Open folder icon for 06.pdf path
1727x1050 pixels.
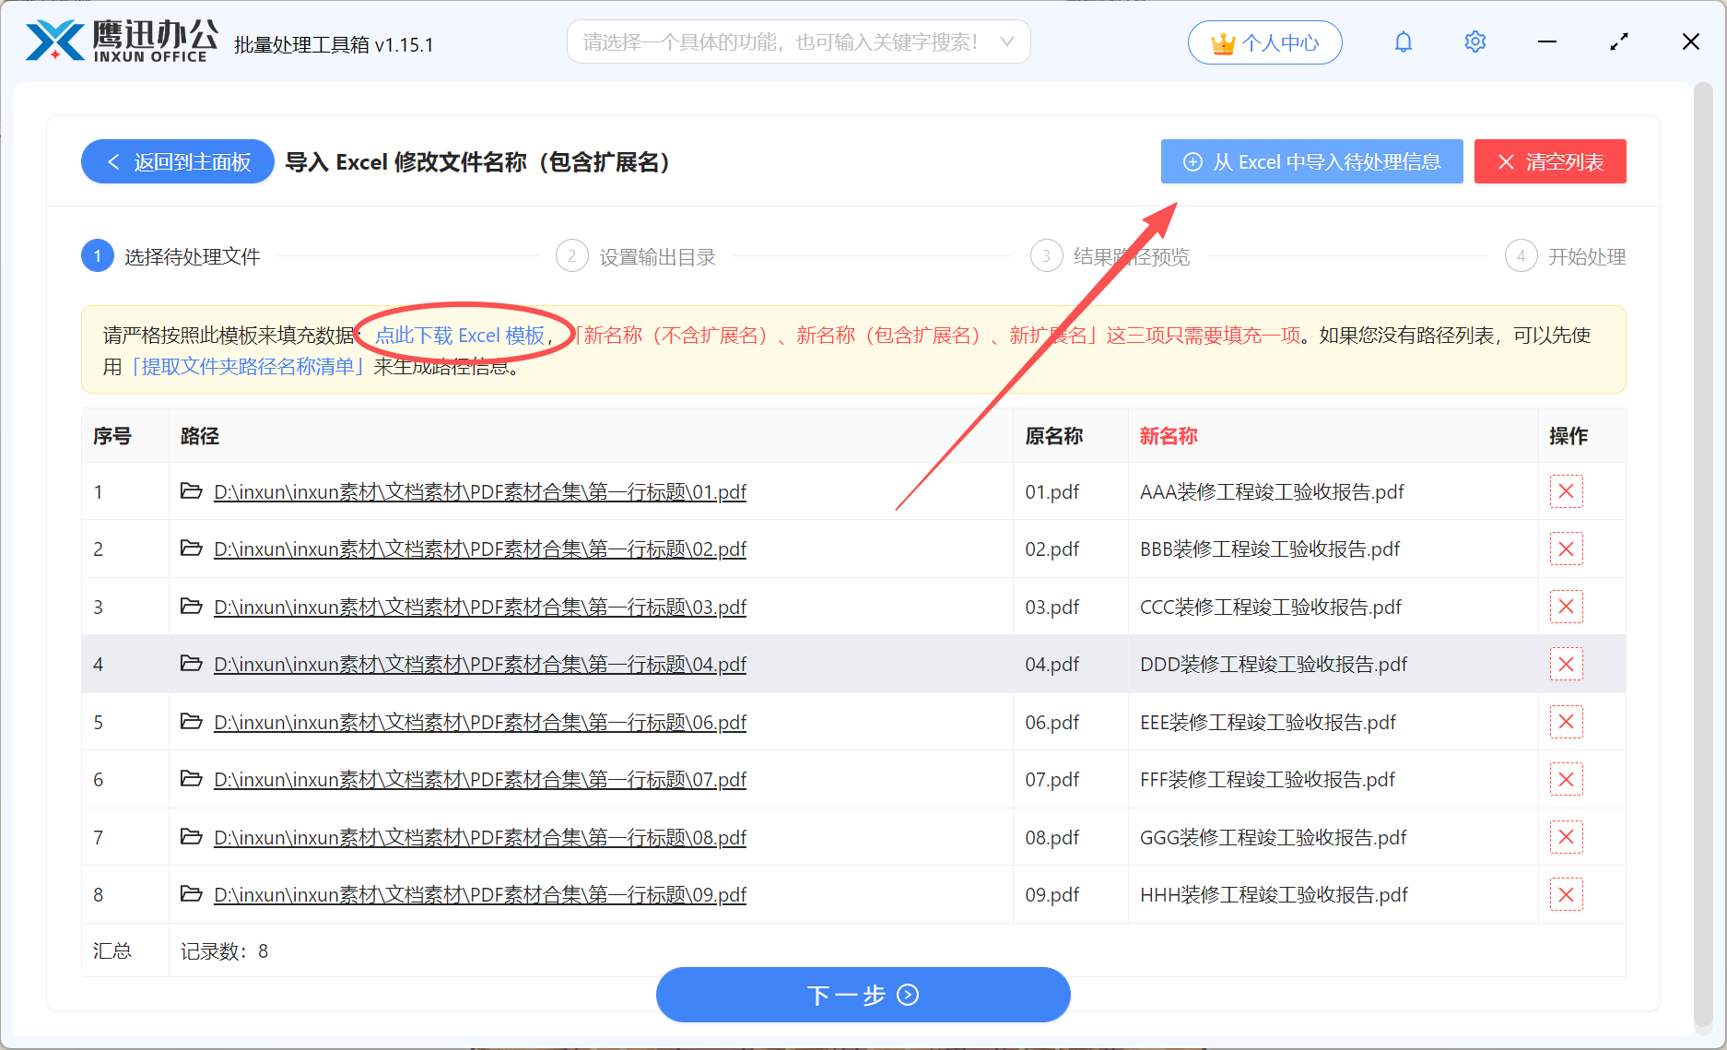click(x=191, y=721)
